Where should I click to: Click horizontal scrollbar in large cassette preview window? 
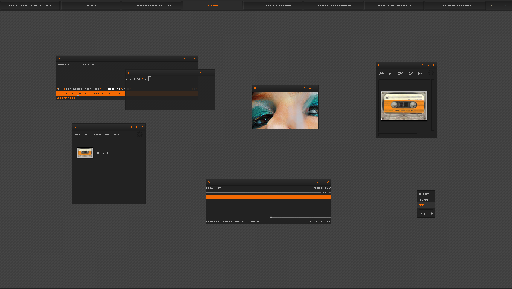coord(398,134)
